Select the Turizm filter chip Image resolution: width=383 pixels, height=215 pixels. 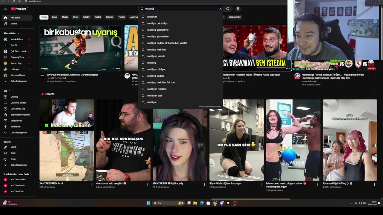121,17
